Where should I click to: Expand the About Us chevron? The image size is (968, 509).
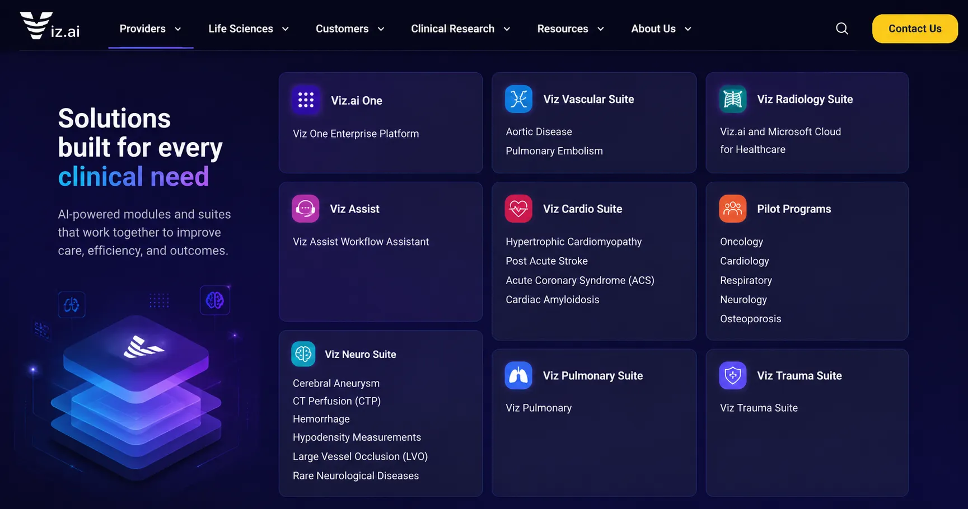pos(688,29)
